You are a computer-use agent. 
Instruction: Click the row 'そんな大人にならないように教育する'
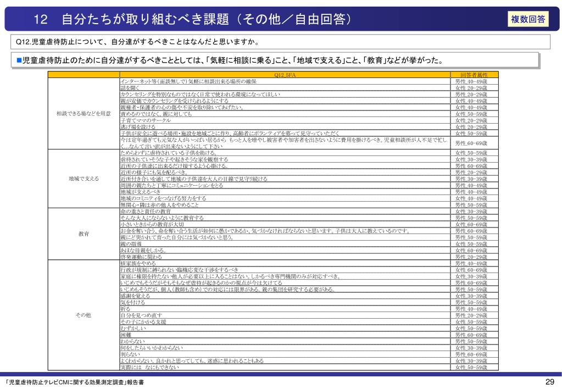click(285, 218)
